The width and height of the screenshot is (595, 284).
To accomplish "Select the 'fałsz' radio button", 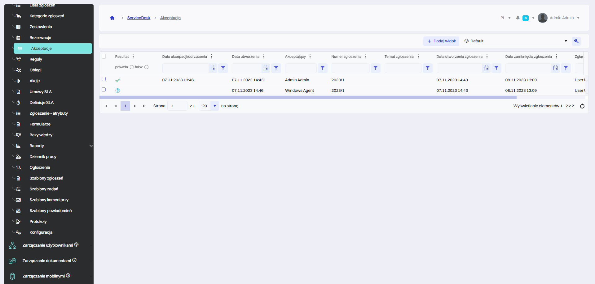I will tap(147, 67).
